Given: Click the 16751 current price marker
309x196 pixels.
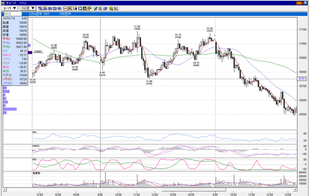Looking at the screenshot, I should click(x=302, y=79).
